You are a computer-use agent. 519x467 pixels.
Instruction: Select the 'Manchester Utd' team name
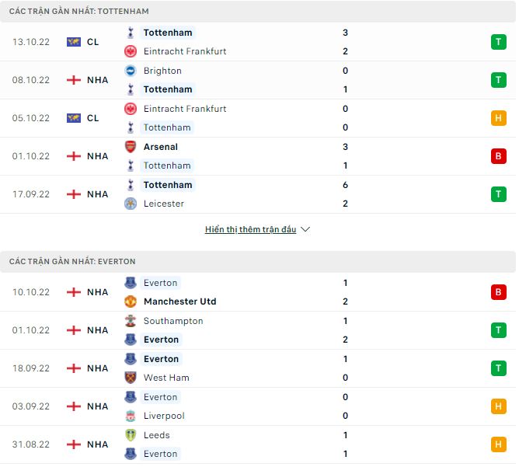click(179, 301)
